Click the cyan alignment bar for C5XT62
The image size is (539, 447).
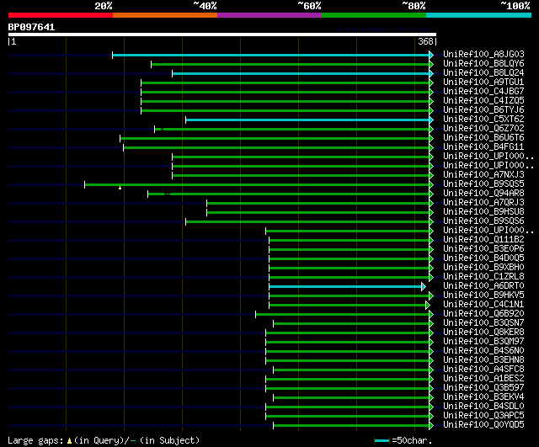tap(307, 120)
